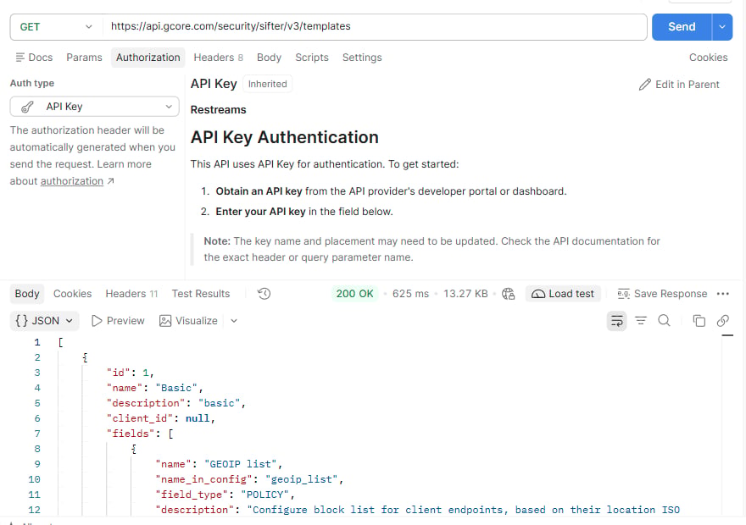Open the response more options ellipsis
This screenshot has height=525, width=746.
point(722,294)
